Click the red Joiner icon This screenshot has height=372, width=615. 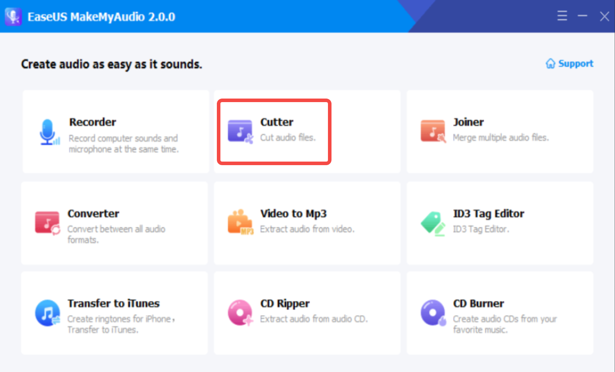point(432,130)
